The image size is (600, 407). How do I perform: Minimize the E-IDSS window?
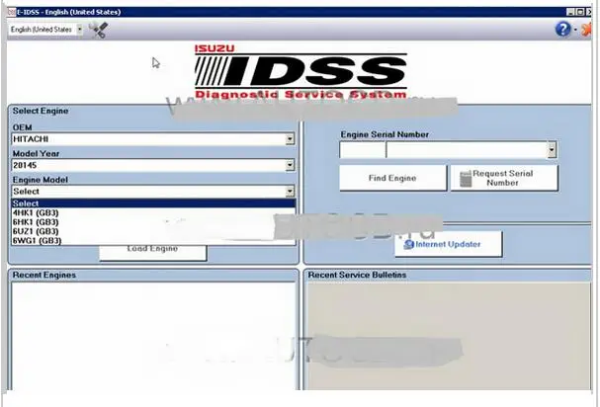pyautogui.click(x=570, y=12)
